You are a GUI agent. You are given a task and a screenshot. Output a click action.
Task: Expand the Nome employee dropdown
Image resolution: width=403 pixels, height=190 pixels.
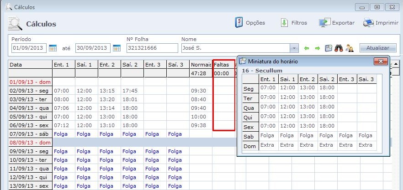tap(294, 48)
